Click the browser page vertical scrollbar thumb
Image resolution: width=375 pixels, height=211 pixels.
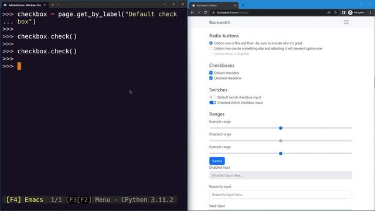[x=374, y=82]
